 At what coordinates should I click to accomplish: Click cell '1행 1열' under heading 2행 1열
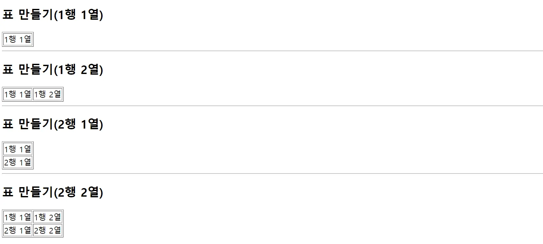click(18, 149)
